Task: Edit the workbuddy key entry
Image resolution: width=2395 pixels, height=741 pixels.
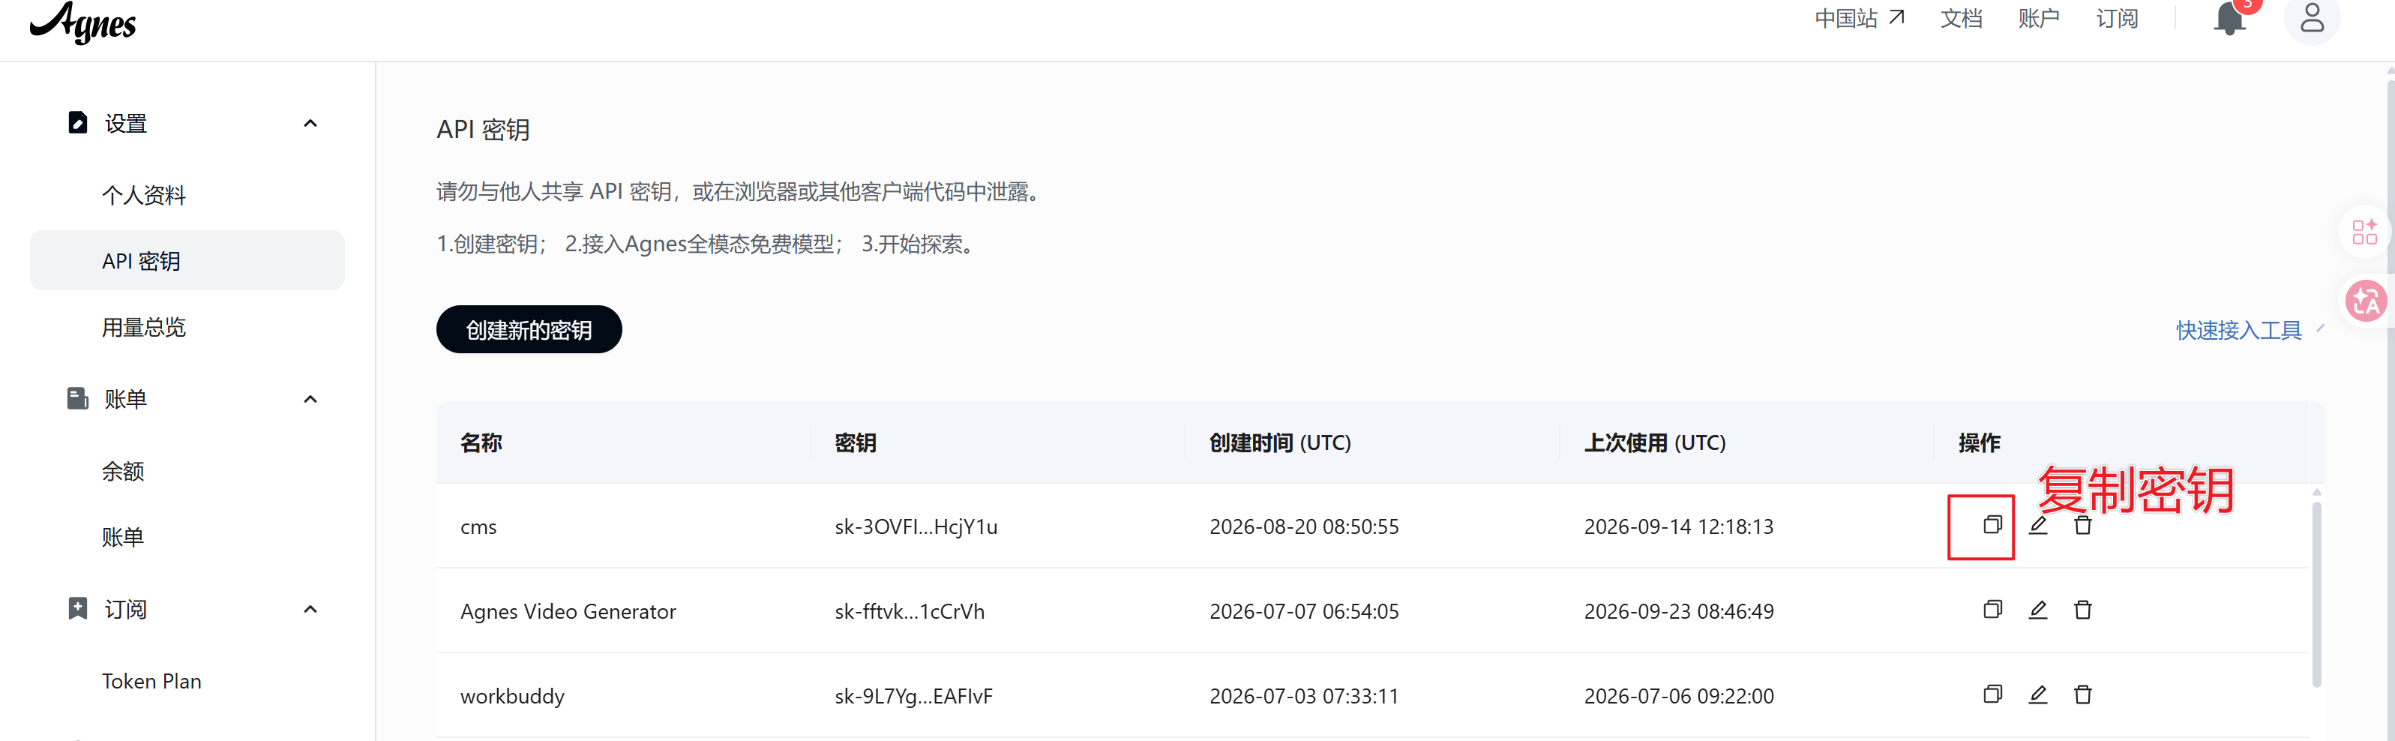Action: pos(2037,694)
